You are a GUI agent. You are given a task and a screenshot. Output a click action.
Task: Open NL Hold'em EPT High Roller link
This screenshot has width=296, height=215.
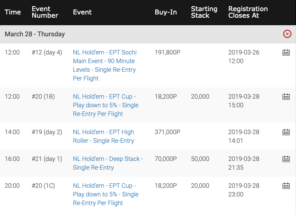(x=104, y=136)
